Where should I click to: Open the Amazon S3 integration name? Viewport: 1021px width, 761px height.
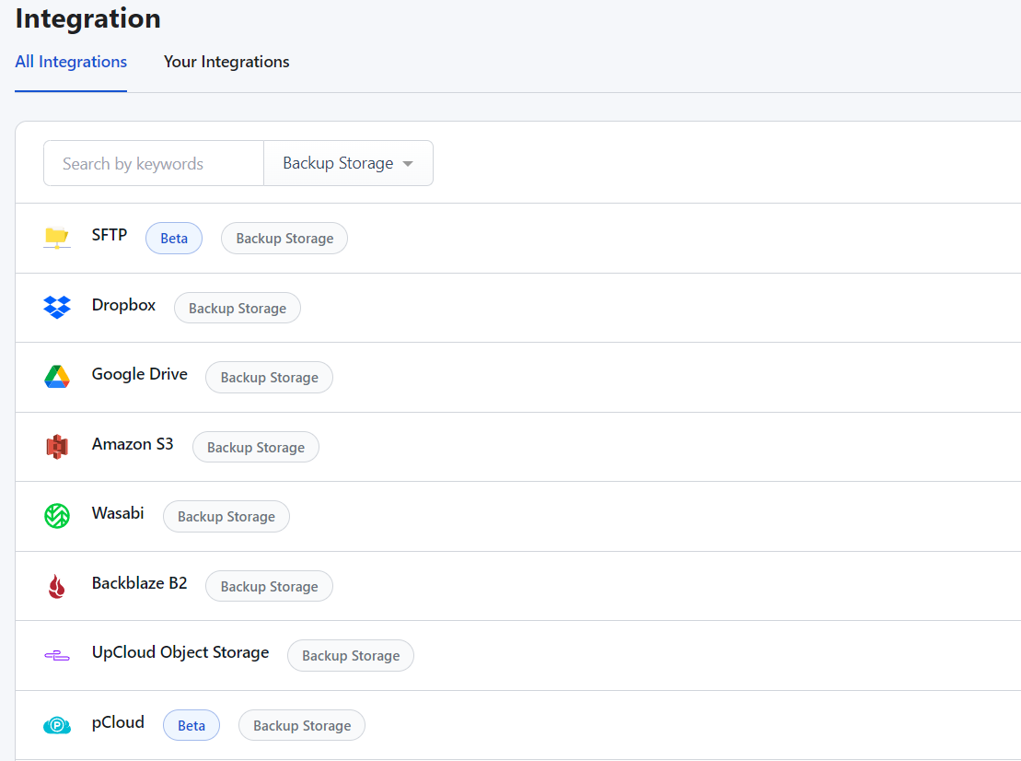click(133, 444)
